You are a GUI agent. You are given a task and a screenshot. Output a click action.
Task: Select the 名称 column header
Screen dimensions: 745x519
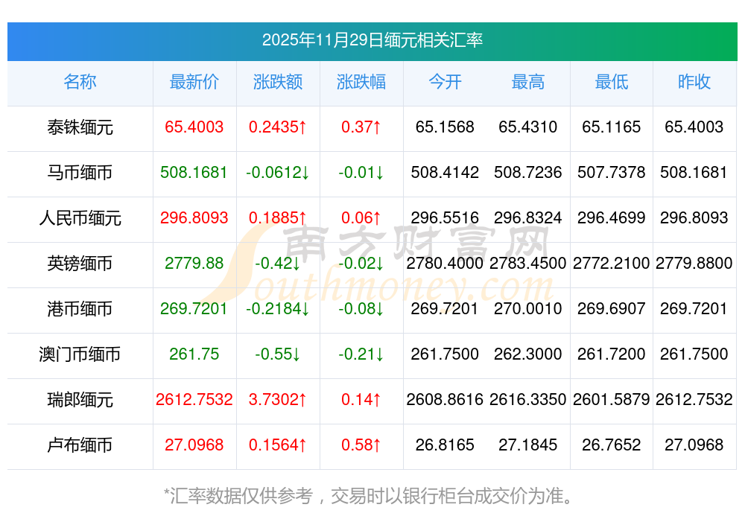[x=80, y=82]
